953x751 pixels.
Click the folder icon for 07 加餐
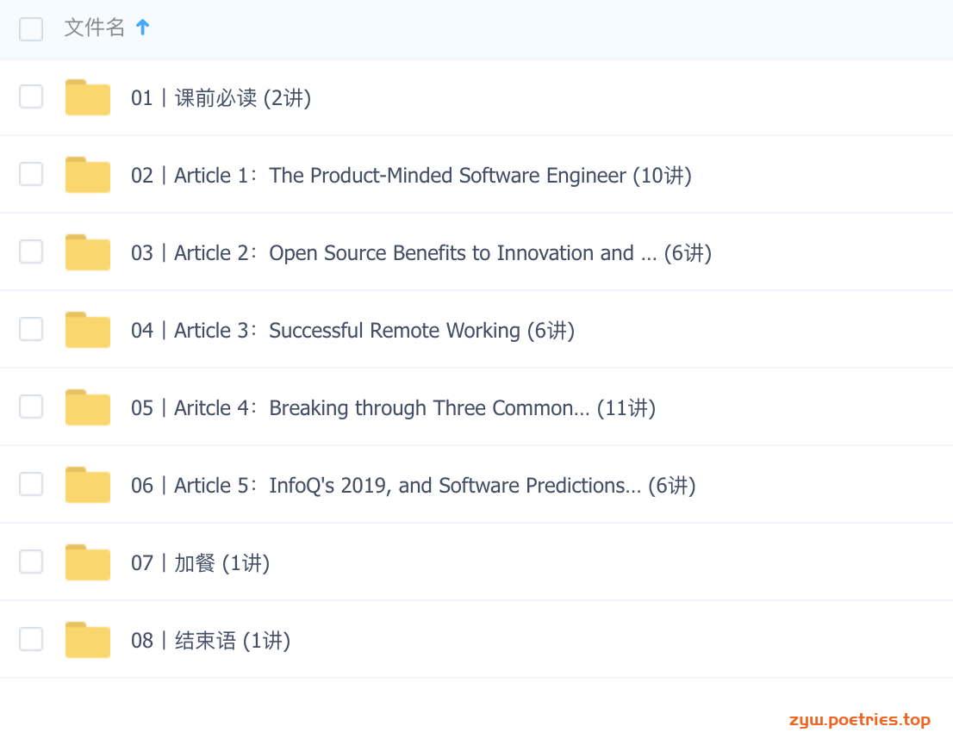tap(88, 562)
